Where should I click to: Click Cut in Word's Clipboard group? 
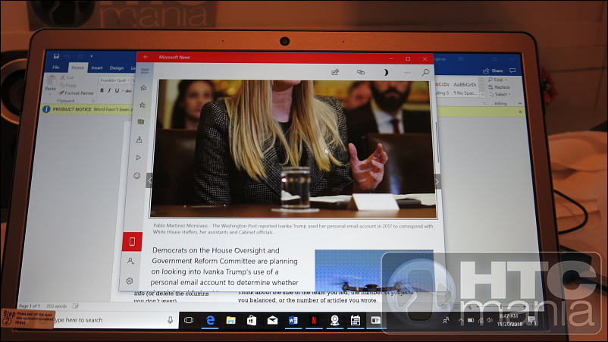coord(67,77)
